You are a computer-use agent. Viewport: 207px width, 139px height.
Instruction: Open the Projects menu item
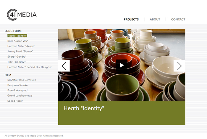(x=131, y=19)
